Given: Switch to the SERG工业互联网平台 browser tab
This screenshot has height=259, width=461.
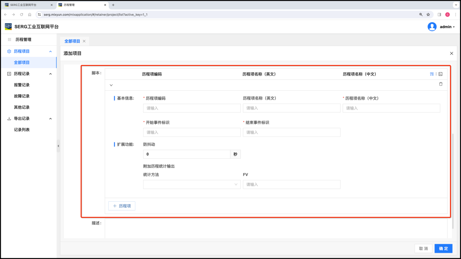Looking at the screenshot, I should pos(25,5).
